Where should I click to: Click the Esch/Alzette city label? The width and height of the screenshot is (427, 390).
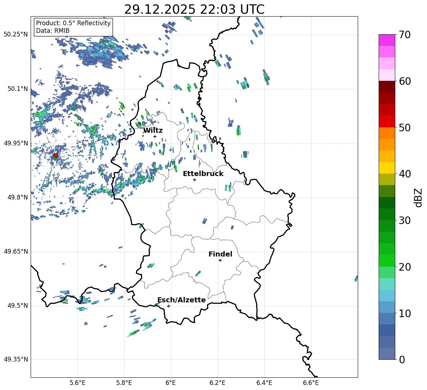click(182, 300)
